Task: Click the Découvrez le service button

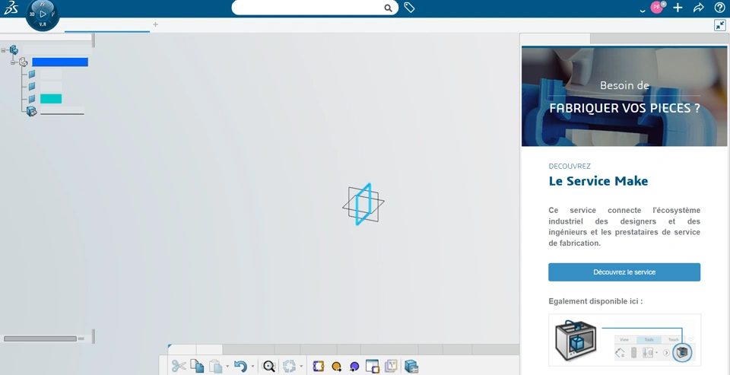Action: [x=624, y=272]
